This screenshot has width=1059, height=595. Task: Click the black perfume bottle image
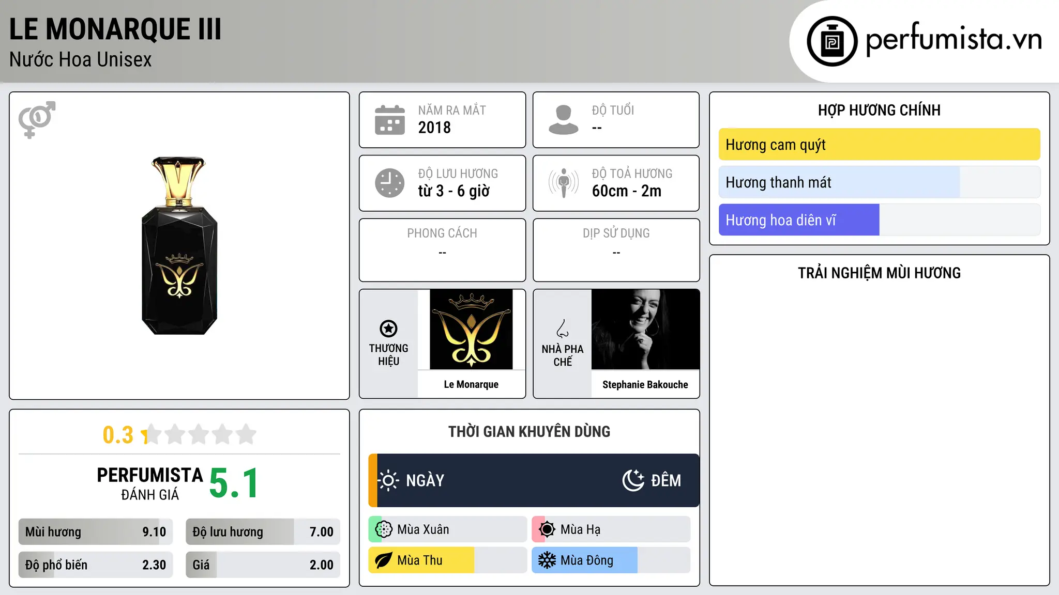[x=179, y=245]
